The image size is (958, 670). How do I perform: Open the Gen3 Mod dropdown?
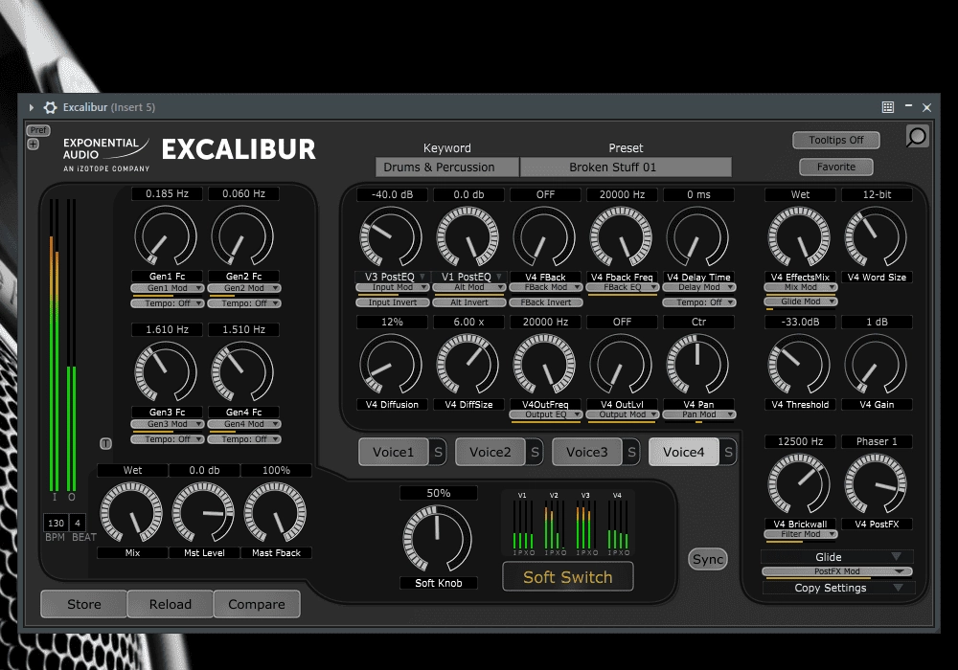click(168, 424)
